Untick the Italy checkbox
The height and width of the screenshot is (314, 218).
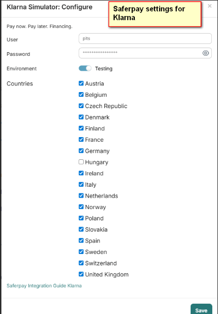click(81, 184)
